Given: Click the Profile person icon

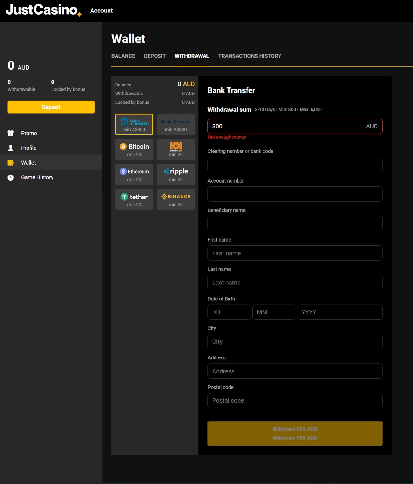Looking at the screenshot, I should pos(11,148).
